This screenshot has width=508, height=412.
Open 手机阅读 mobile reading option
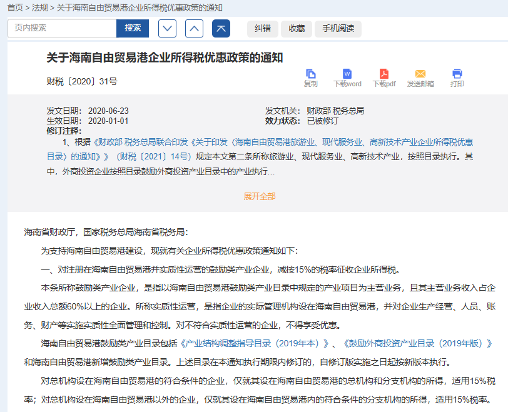[x=338, y=29]
